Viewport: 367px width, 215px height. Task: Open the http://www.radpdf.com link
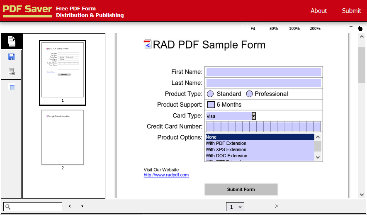[x=166, y=175]
